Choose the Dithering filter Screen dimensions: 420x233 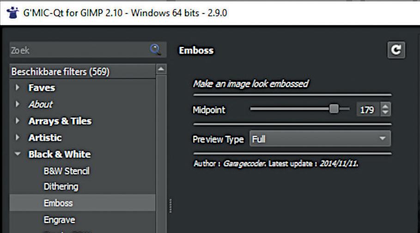[x=61, y=187]
